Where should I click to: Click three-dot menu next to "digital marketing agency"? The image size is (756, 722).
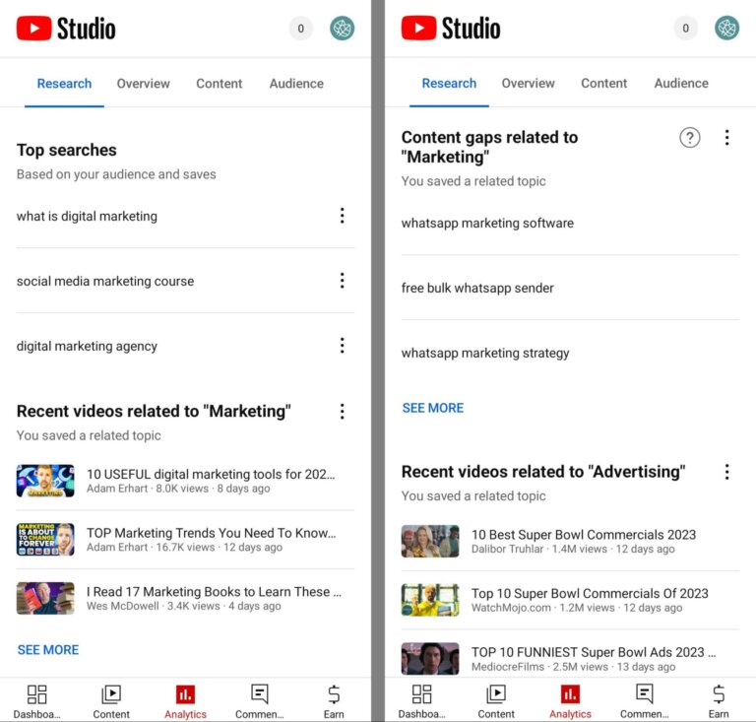click(342, 346)
